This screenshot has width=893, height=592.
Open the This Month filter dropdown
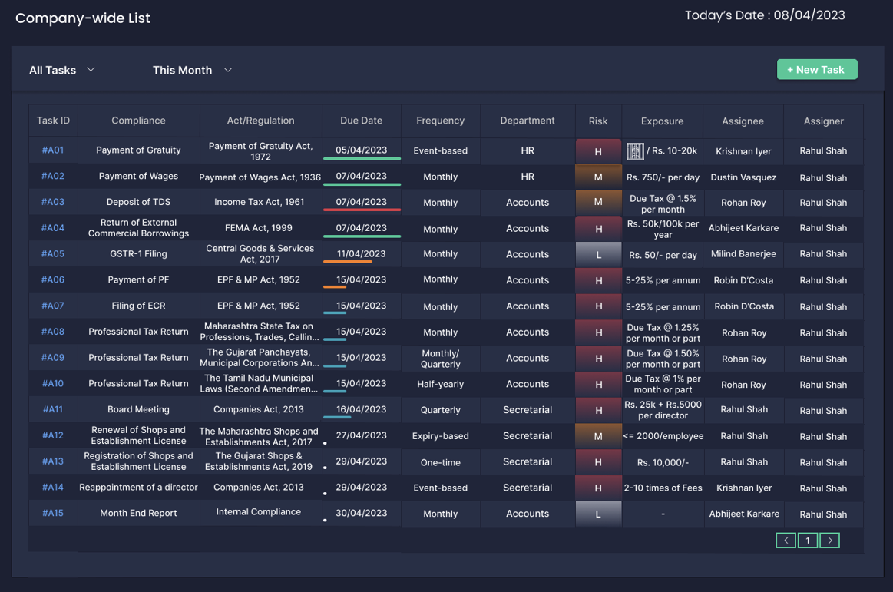(x=192, y=70)
